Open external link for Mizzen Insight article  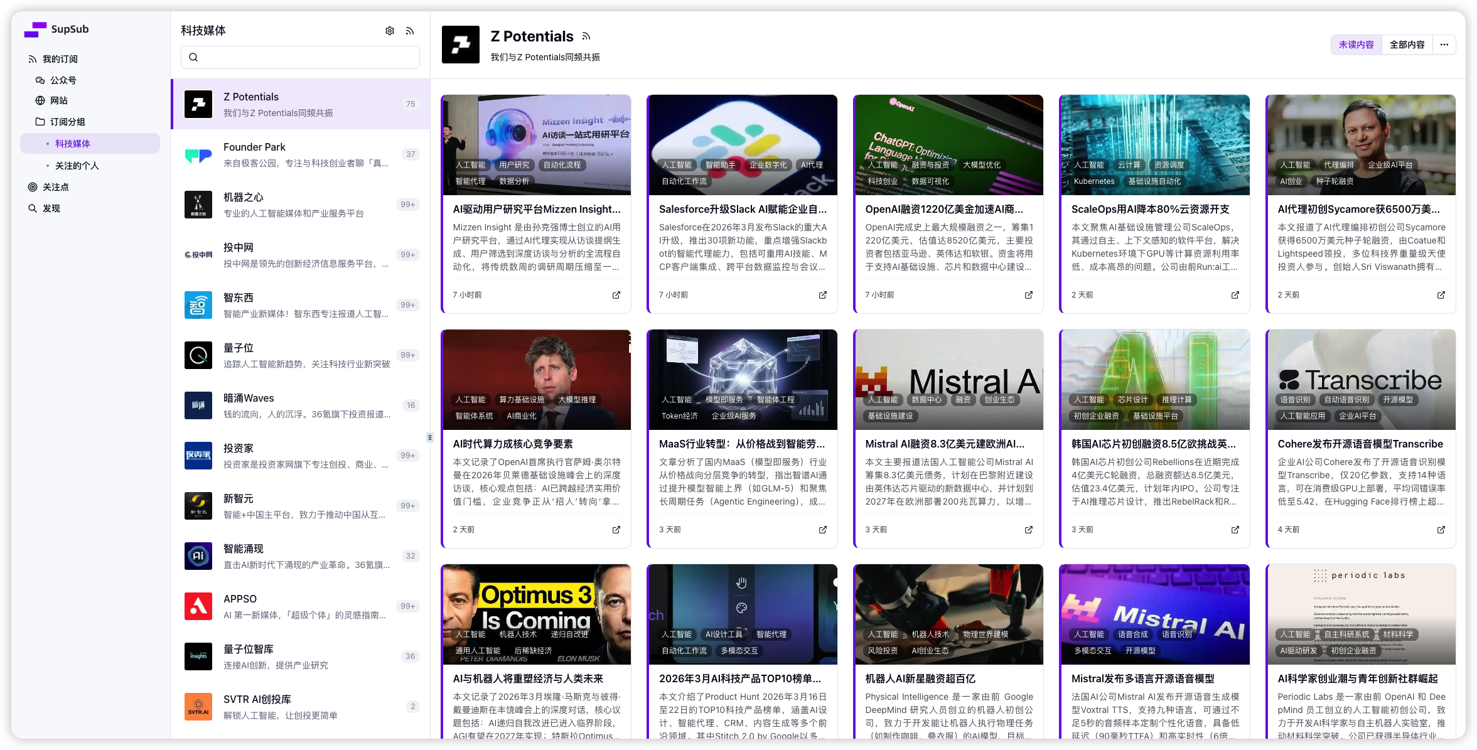(x=616, y=295)
